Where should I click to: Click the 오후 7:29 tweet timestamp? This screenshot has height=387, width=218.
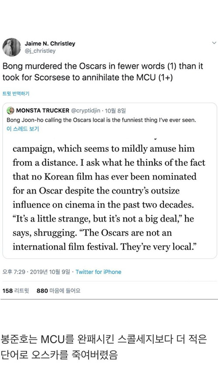click(14, 272)
